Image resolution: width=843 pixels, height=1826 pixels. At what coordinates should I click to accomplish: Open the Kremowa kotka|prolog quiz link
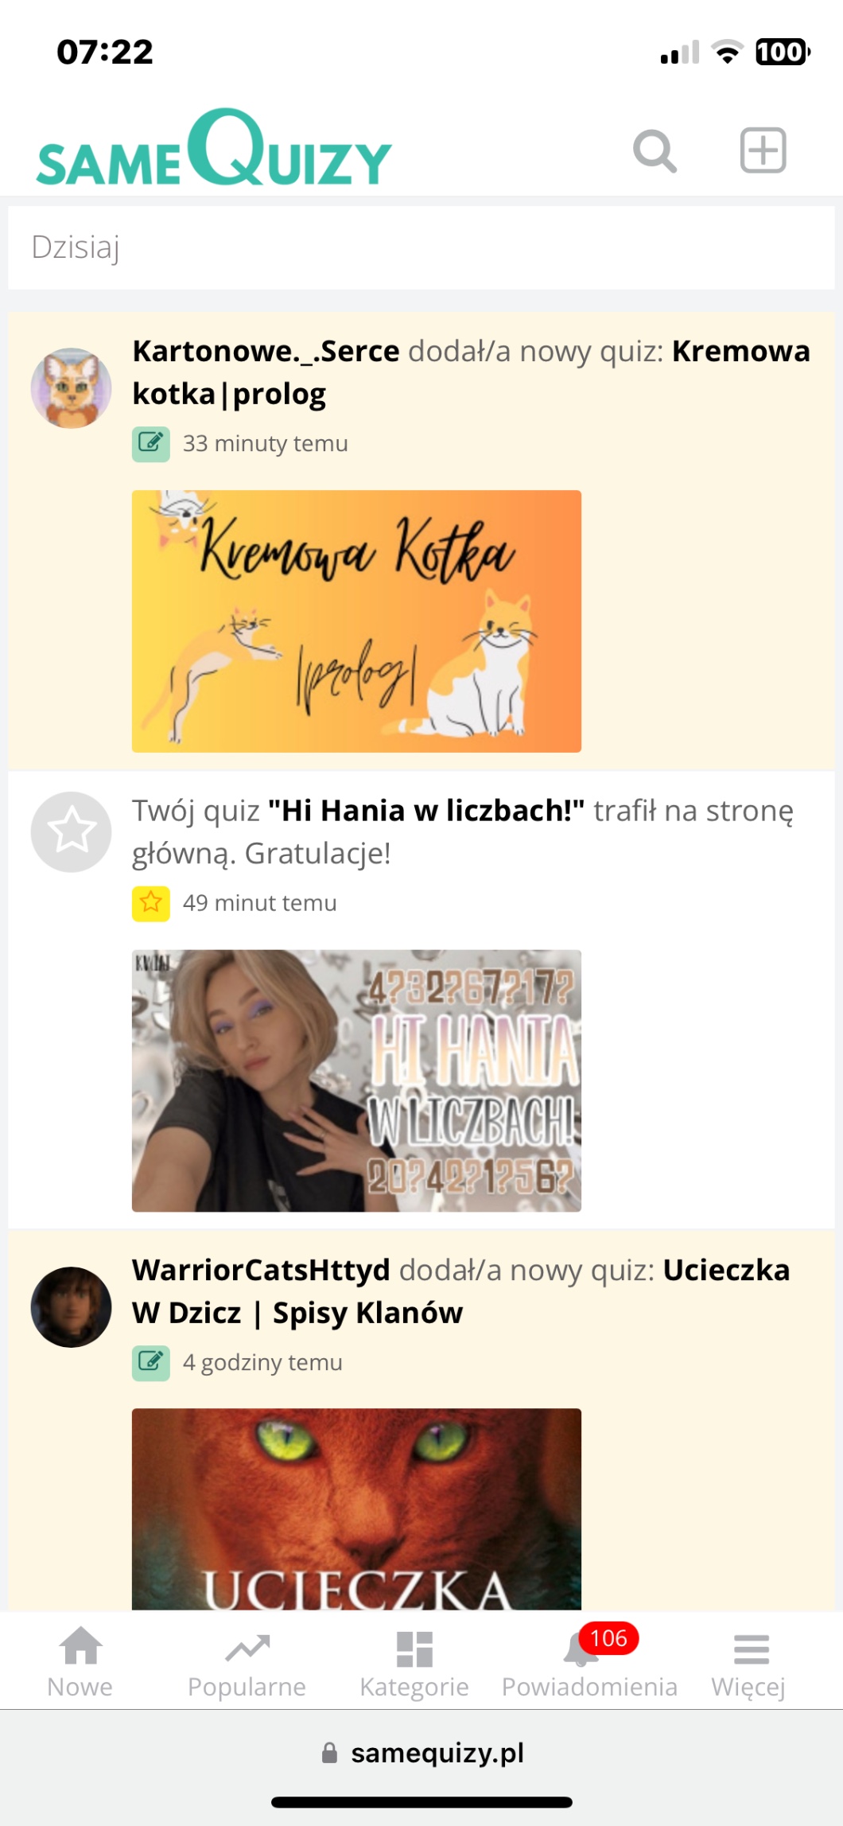[471, 372]
